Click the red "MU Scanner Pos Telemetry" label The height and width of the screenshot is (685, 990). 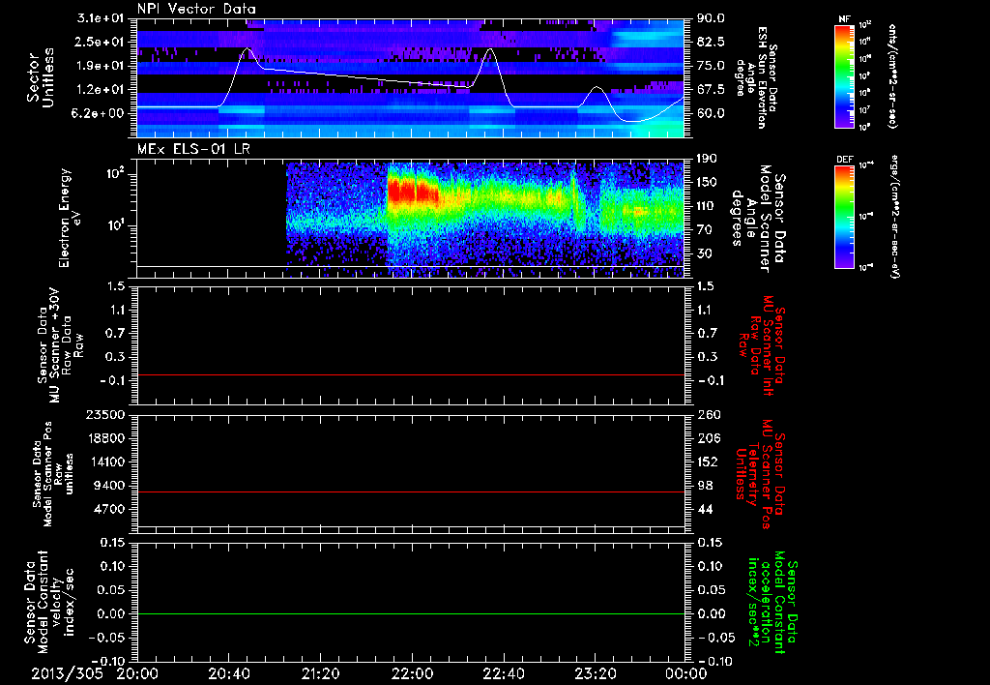(761, 474)
